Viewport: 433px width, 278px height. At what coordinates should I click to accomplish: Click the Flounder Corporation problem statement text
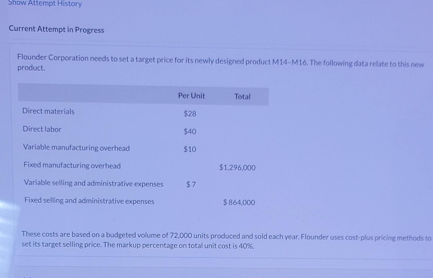(220, 63)
